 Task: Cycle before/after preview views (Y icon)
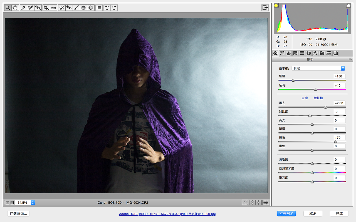(x=245, y=203)
